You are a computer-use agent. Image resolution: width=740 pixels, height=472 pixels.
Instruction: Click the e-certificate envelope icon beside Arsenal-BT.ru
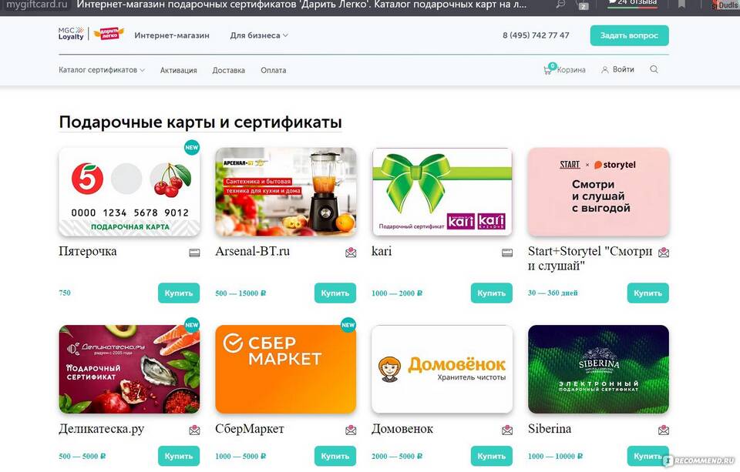coord(351,253)
